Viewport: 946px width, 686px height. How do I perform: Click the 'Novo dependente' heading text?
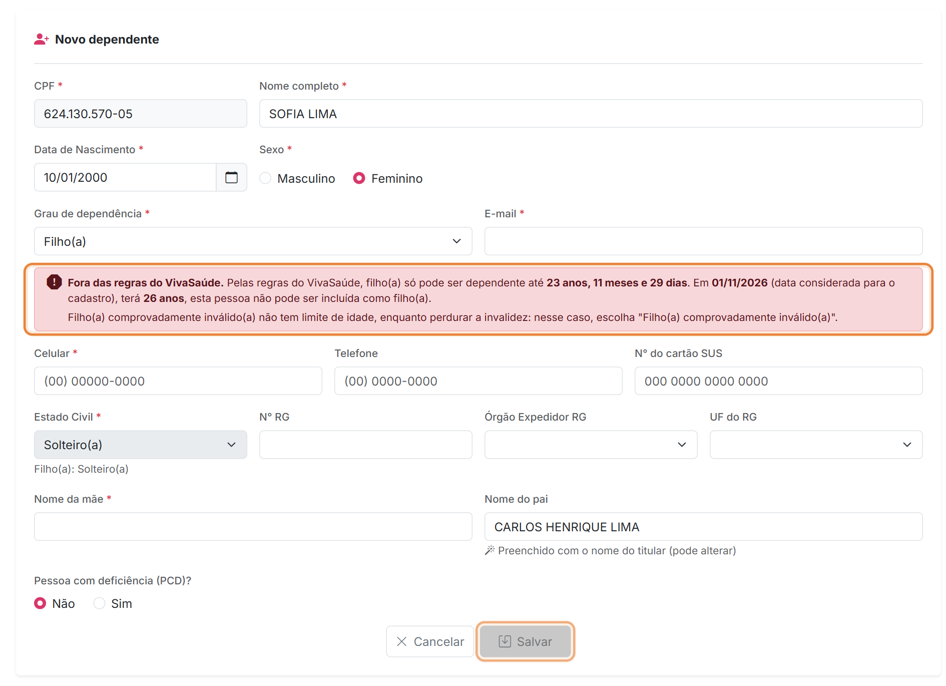[x=107, y=39]
